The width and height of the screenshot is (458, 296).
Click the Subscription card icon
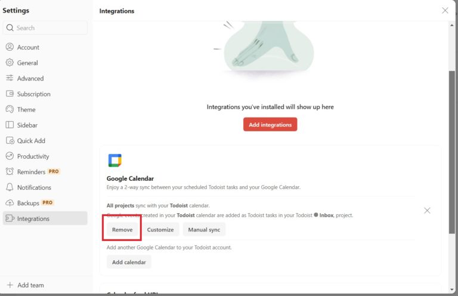pos(10,94)
